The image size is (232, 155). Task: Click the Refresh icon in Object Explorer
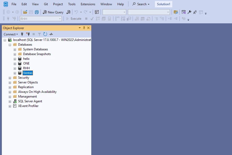tap(45, 34)
